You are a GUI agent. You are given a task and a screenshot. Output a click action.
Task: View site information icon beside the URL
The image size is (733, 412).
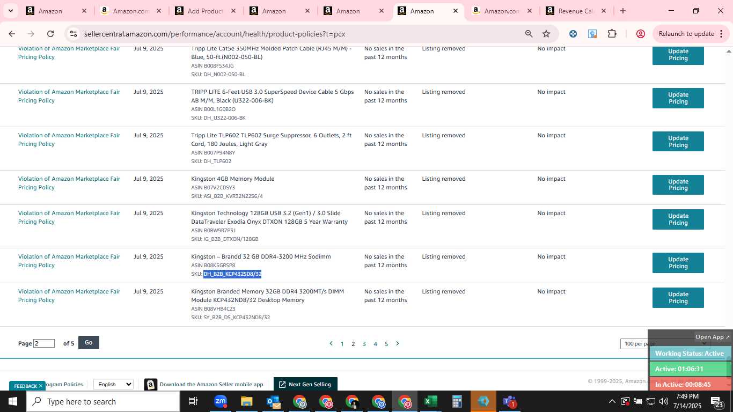(74, 34)
